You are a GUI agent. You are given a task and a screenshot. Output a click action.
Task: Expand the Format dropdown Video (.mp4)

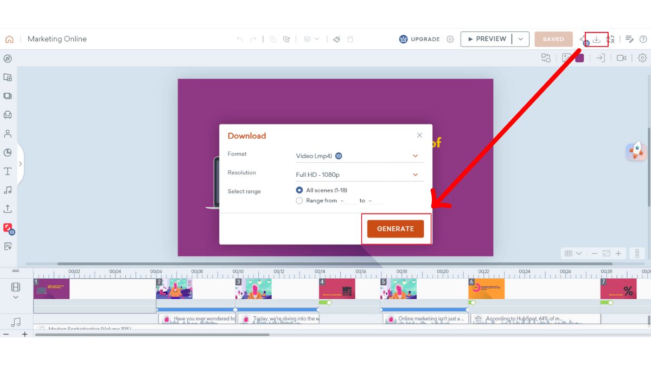358,156
